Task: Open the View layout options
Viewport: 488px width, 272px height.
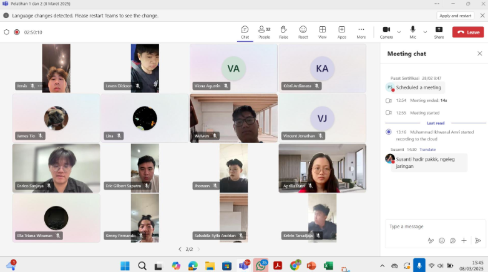Action: (323, 32)
